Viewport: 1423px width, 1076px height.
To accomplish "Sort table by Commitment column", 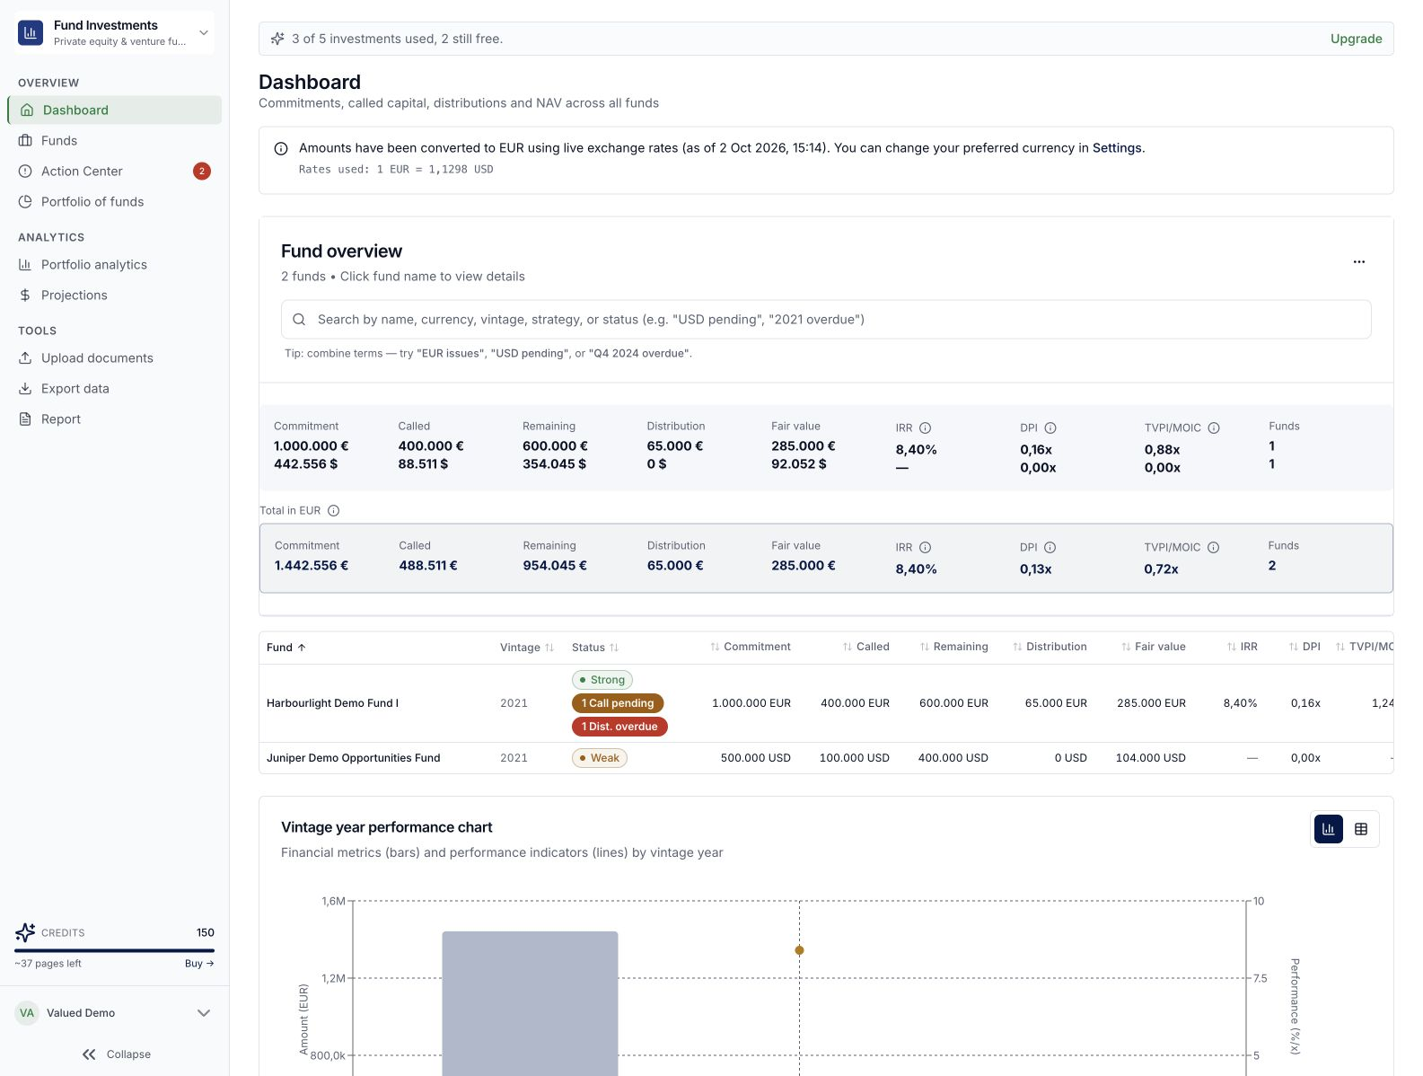I will click(x=751, y=647).
